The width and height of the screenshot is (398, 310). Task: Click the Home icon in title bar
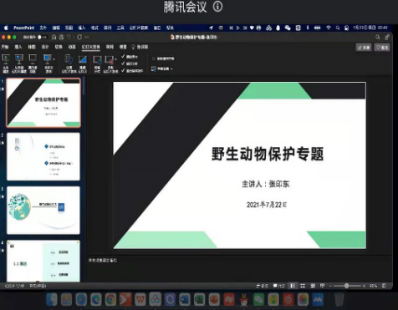[x=54, y=37]
